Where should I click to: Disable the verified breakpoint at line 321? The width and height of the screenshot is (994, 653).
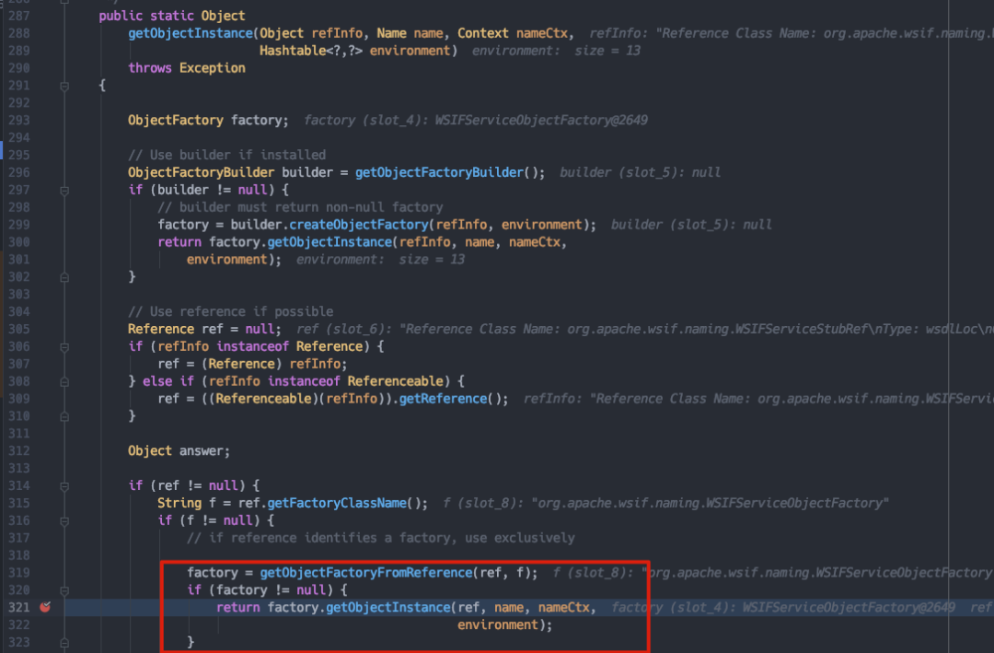tap(44, 607)
